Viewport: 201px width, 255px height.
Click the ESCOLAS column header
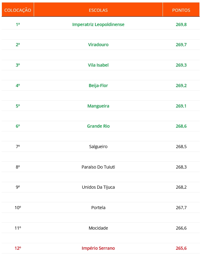coord(98,10)
